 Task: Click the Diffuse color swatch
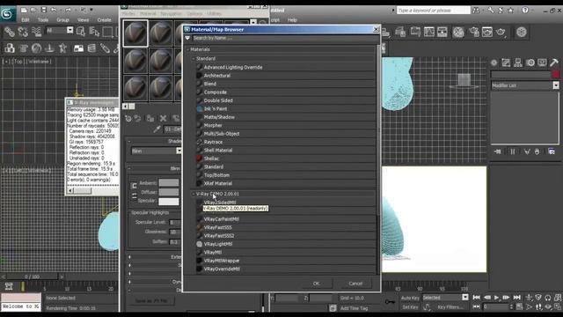click(x=168, y=192)
